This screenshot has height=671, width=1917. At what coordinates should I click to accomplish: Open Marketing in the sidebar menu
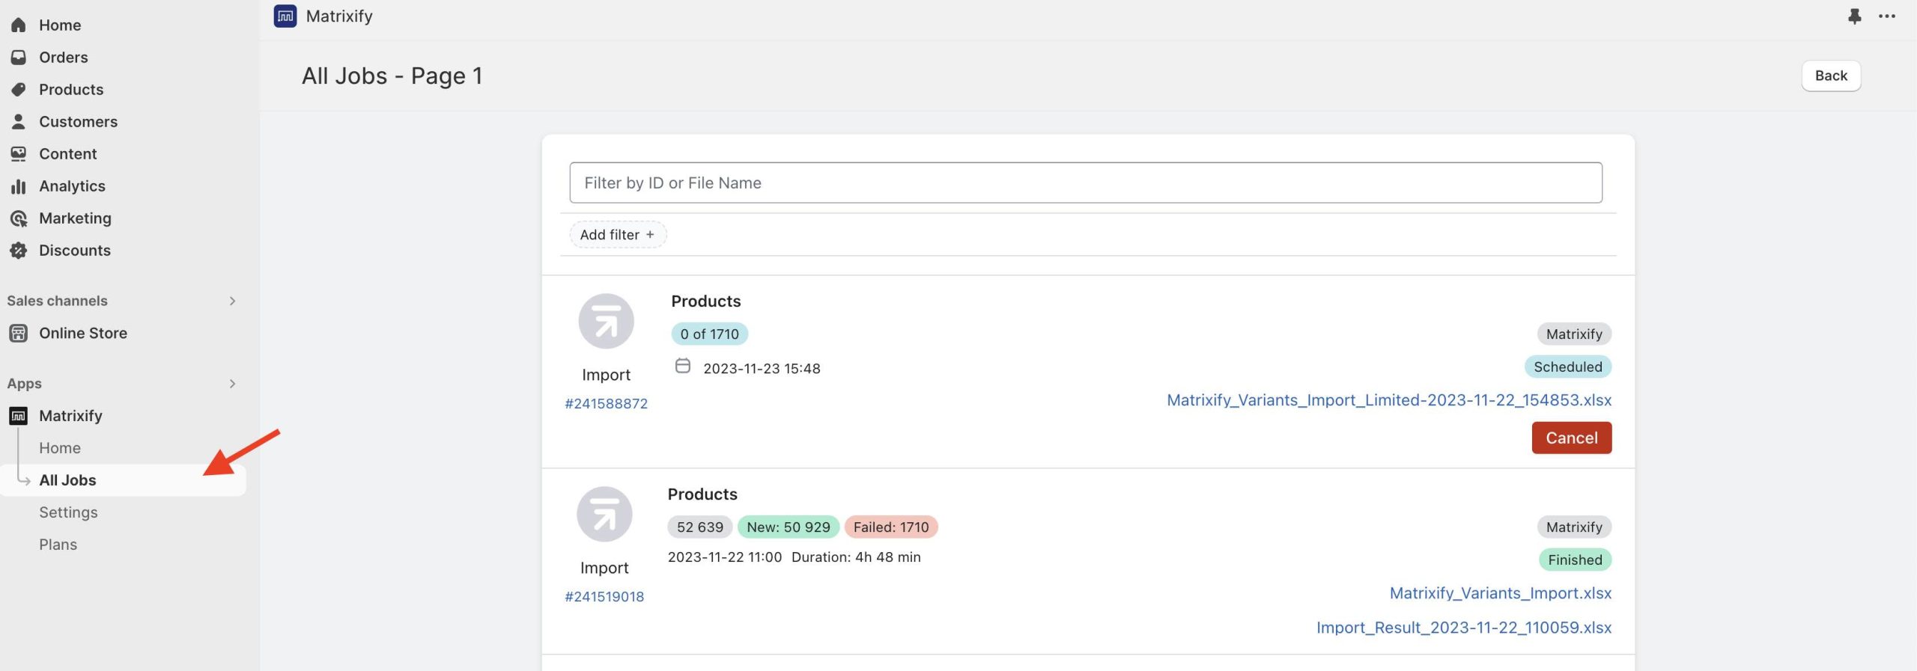pos(75,218)
